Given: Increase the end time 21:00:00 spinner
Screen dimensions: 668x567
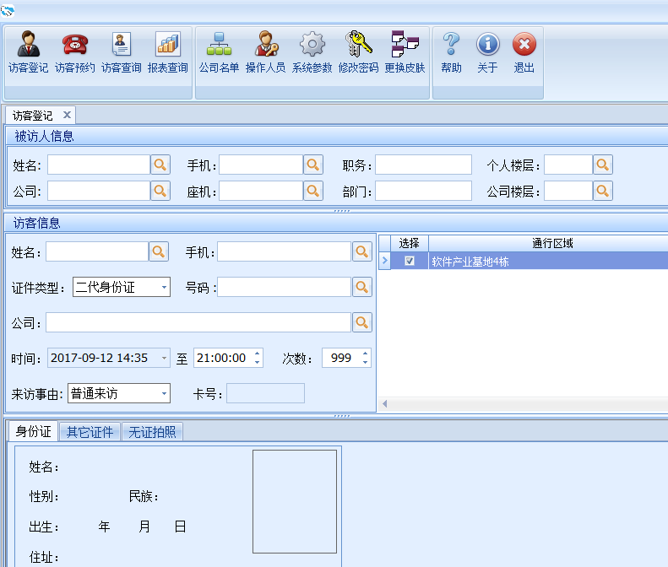Looking at the screenshot, I should (x=258, y=354).
